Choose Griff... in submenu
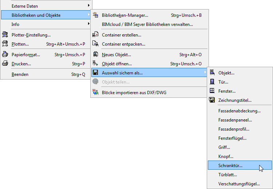Viewport: 273px width, 189px height. point(240,147)
